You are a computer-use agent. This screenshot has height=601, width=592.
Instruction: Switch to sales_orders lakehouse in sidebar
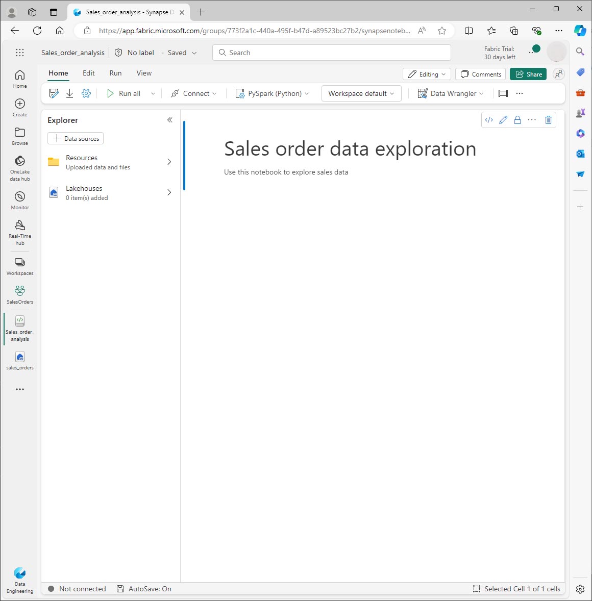[20, 361]
